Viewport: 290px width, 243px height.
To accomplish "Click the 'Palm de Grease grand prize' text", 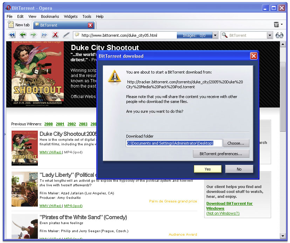I will click(x=173, y=201).
